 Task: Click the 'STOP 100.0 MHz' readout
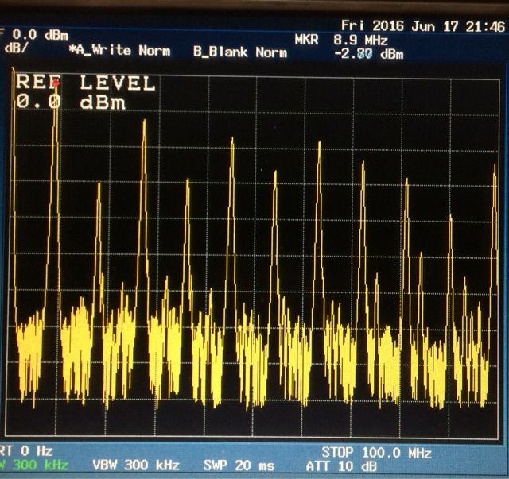tap(376, 453)
